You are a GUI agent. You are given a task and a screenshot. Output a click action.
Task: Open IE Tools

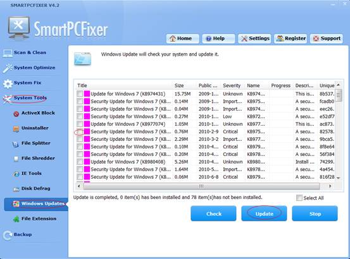[x=27, y=174]
